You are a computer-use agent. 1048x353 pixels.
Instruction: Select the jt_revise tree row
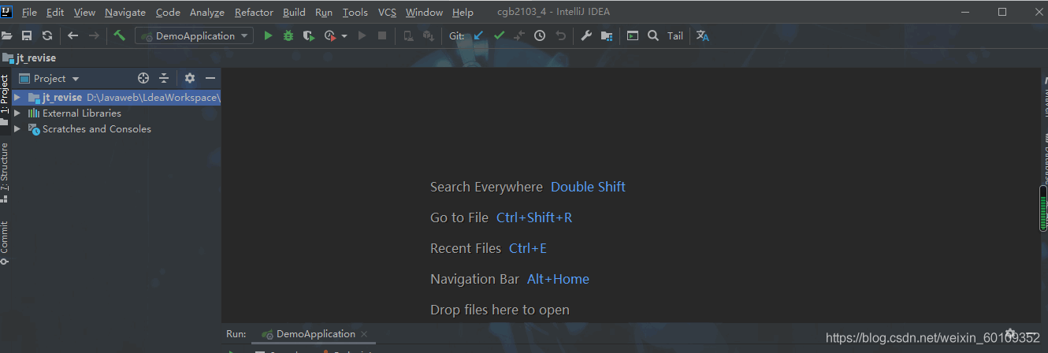(x=117, y=98)
